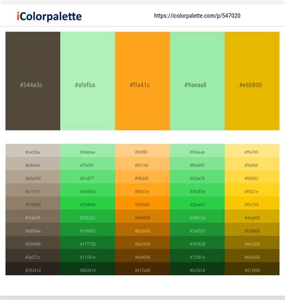
Task: Select the #f99500 orange shade
Action: (x=142, y=203)
